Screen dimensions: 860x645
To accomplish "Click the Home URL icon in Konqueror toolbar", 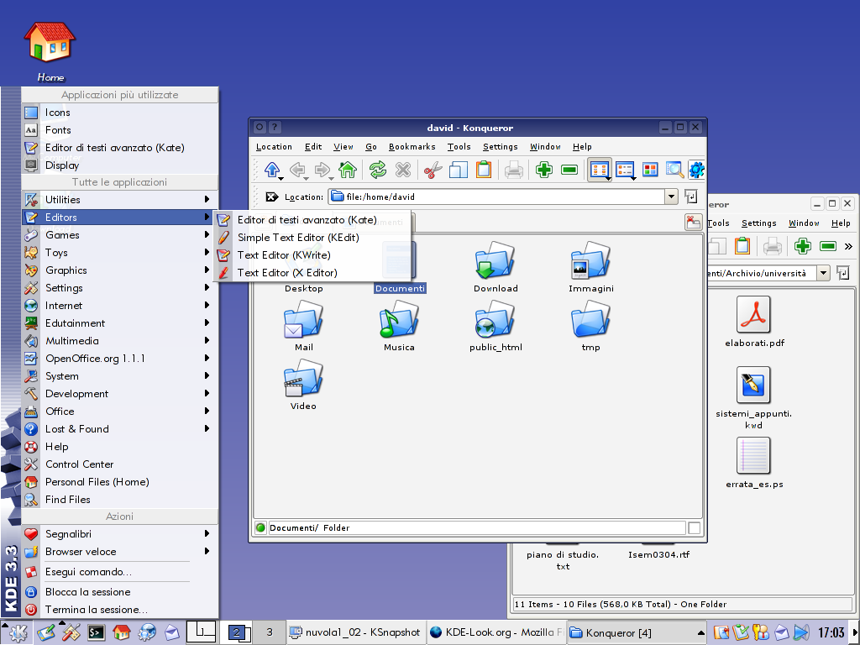I will [348, 170].
